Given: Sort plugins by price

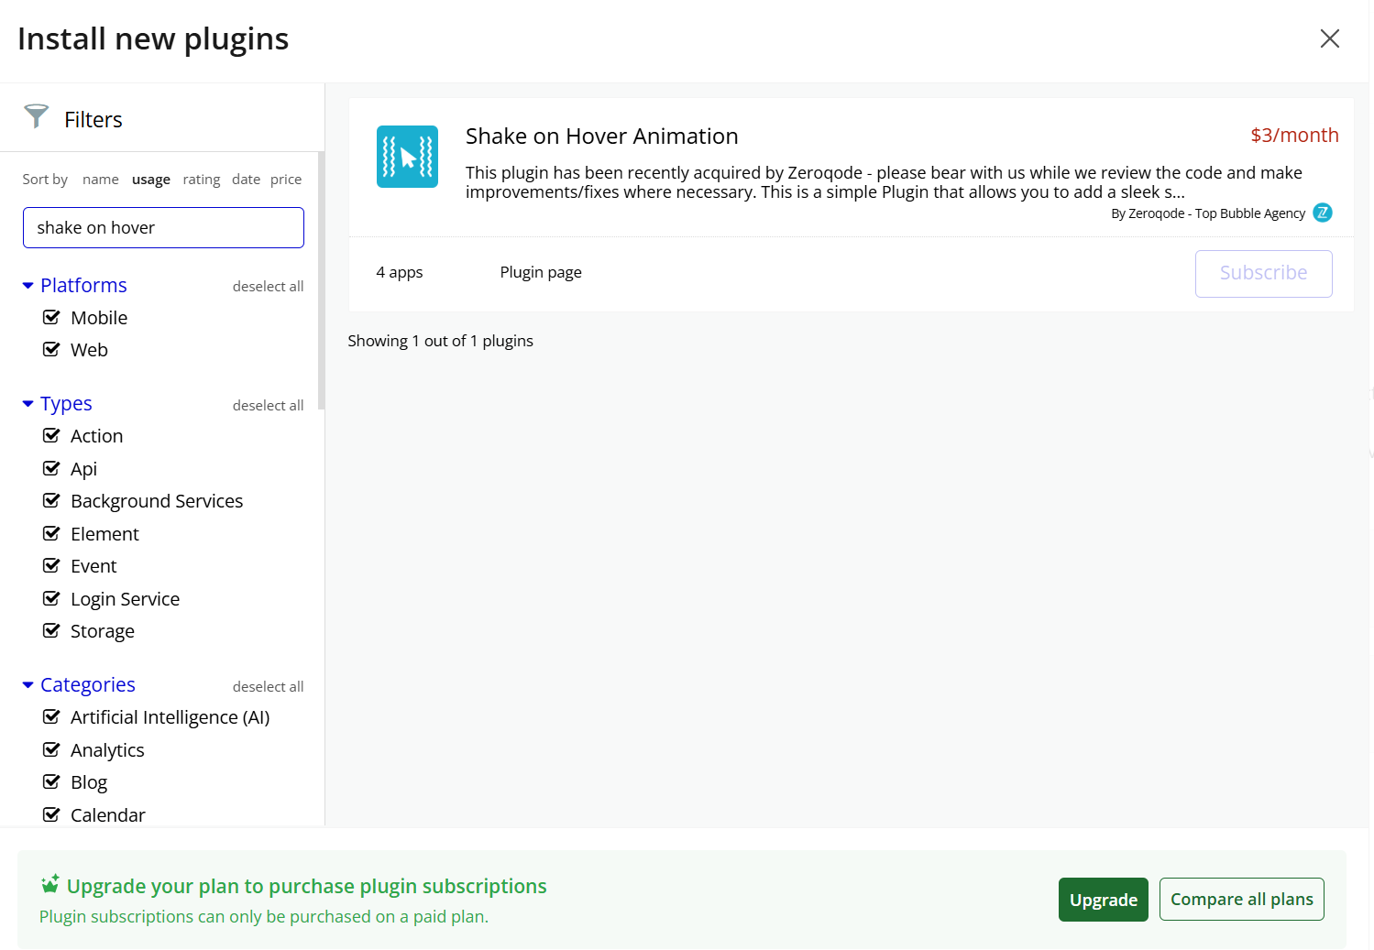Looking at the screenshot, I should click(x=285, y=180).
